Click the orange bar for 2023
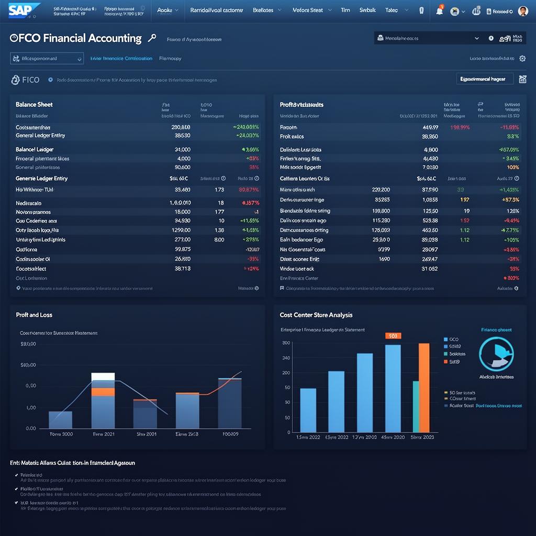The width and height of the screenshot is (536, 536). click(424, 388)
